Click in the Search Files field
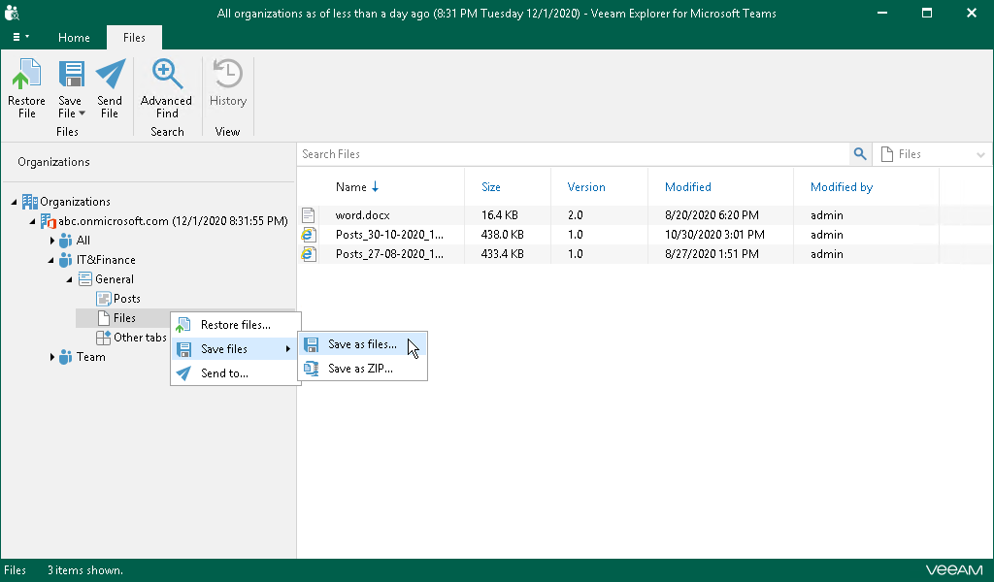Viewport: 994px width, 582px height. pyautogui.click(x=573, y=154)
